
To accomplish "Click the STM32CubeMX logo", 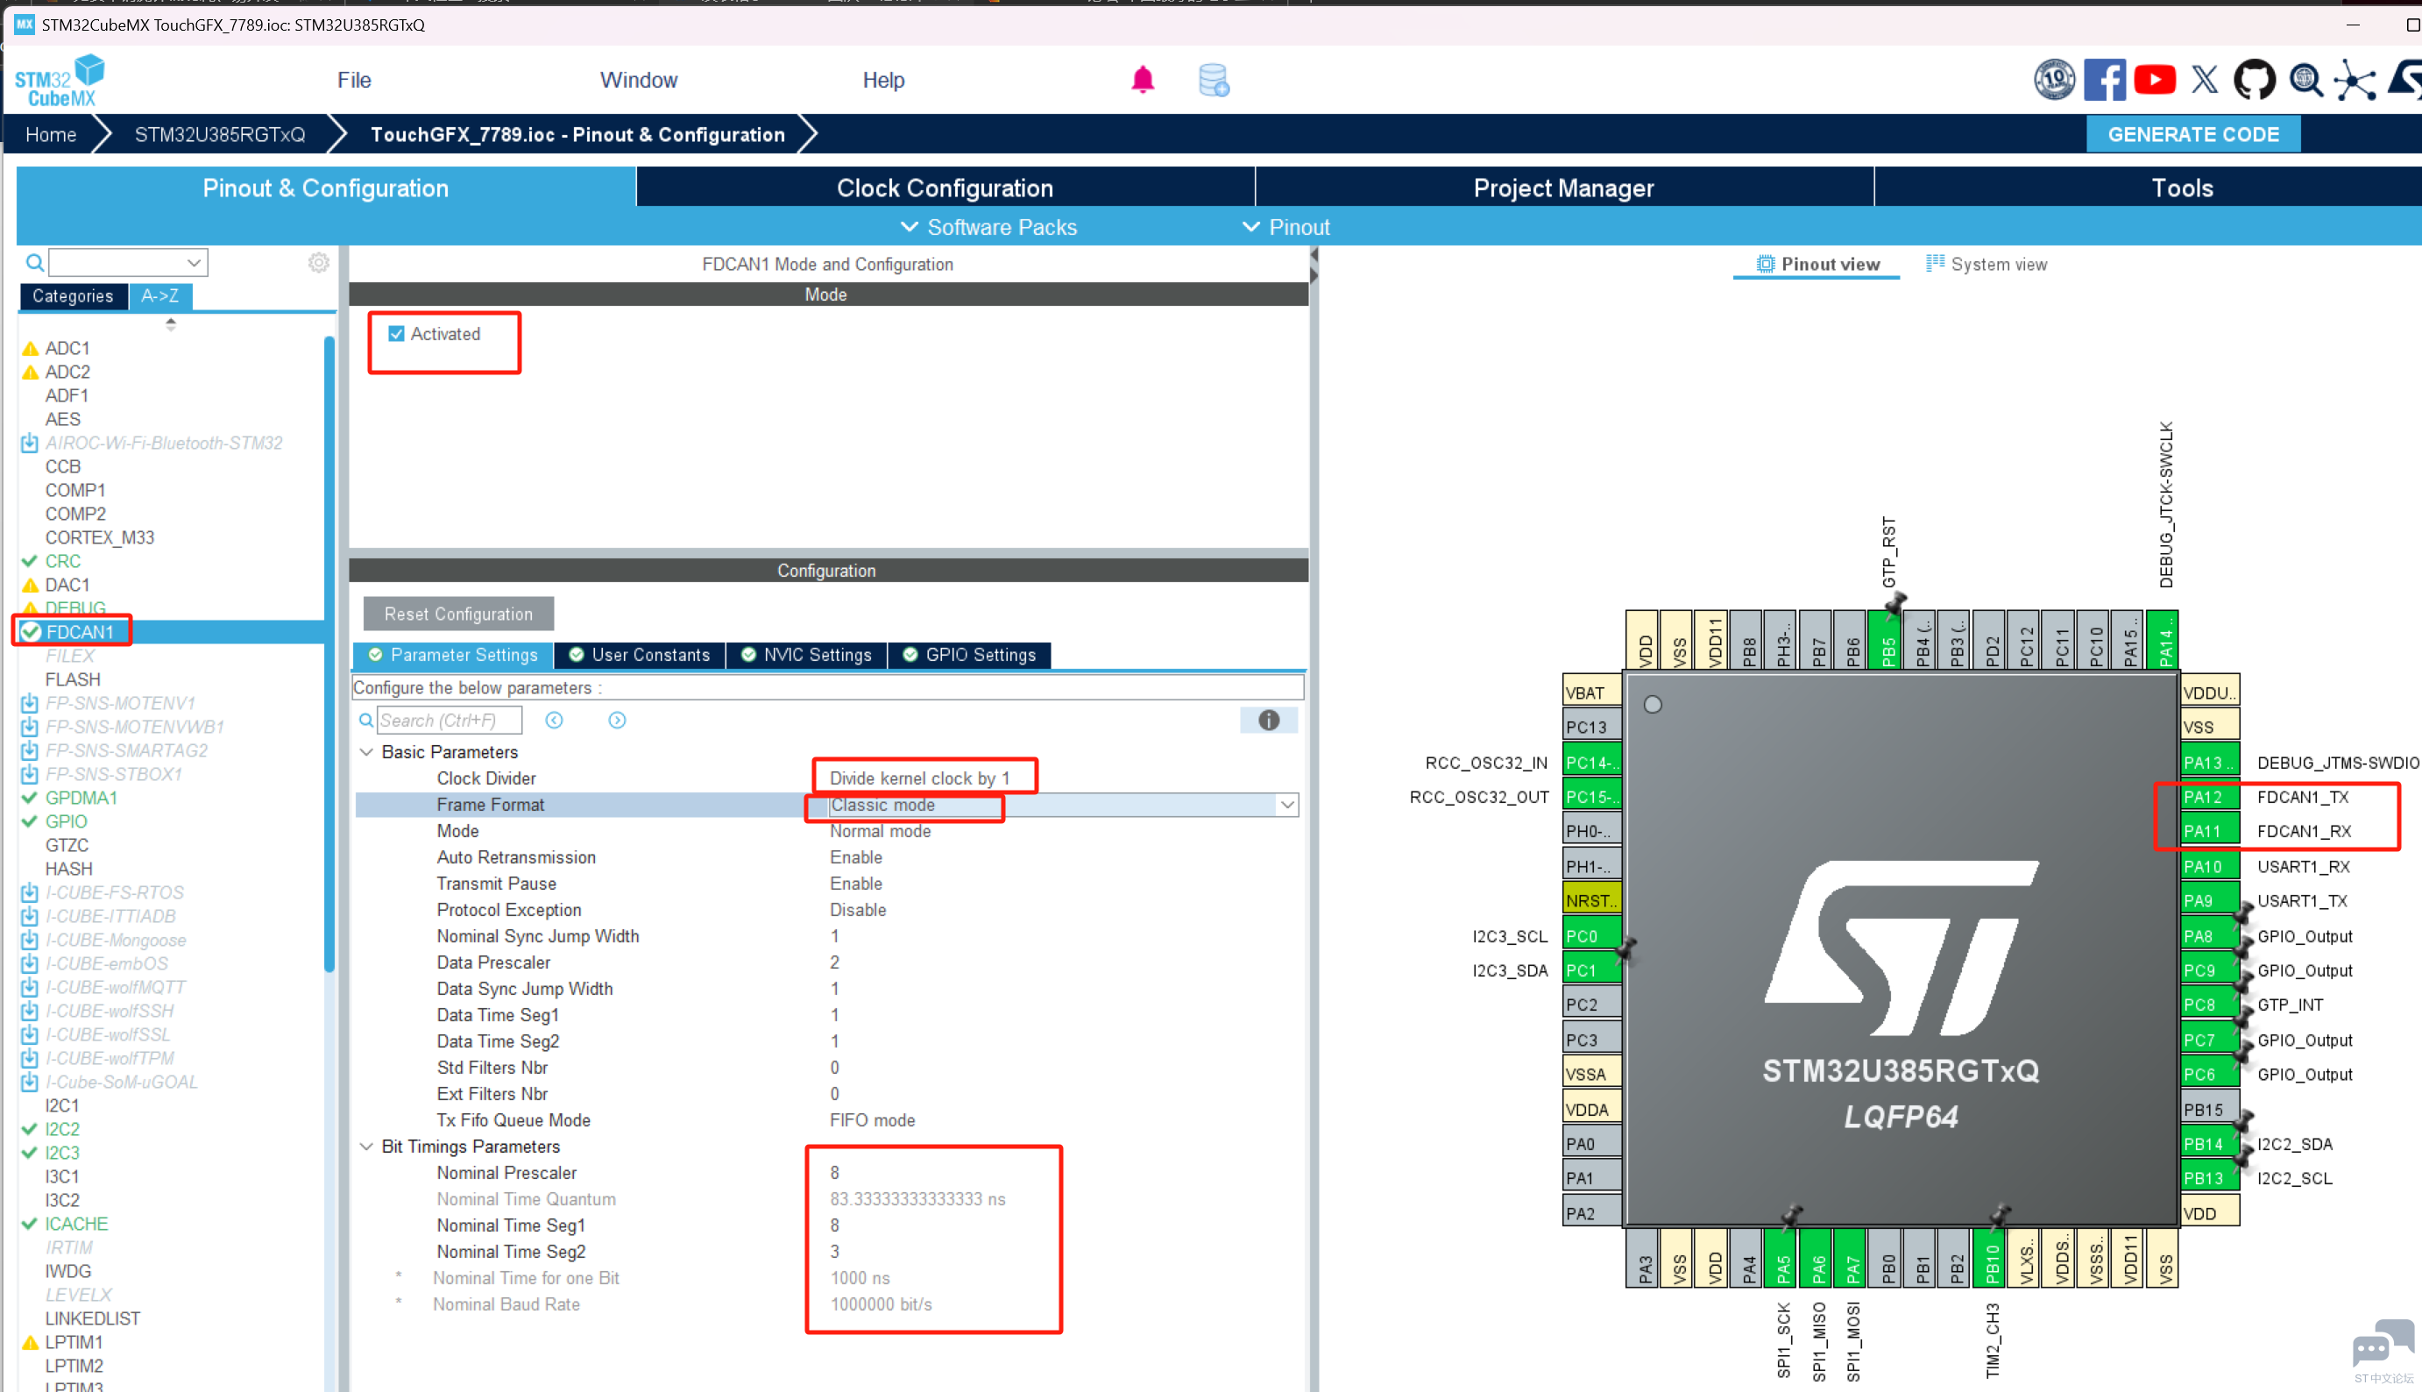I will click(x=60, y=81).
